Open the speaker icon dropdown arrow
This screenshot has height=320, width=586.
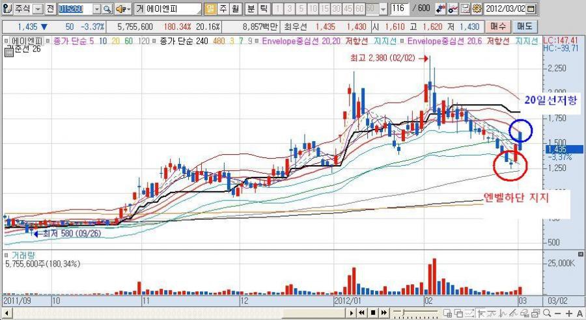click(129, 9)
